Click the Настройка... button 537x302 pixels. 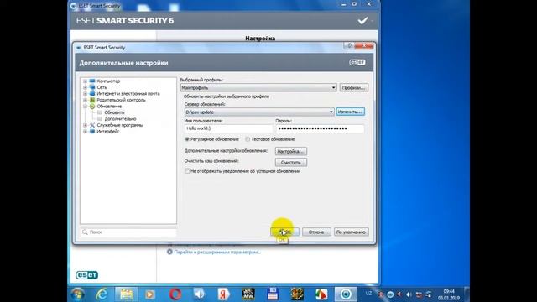click(291, 151)
